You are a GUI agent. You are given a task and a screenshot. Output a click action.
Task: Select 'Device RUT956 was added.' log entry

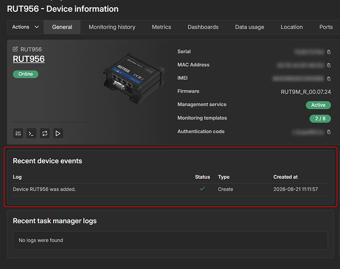pyautogui.click(x=45, y=189)
